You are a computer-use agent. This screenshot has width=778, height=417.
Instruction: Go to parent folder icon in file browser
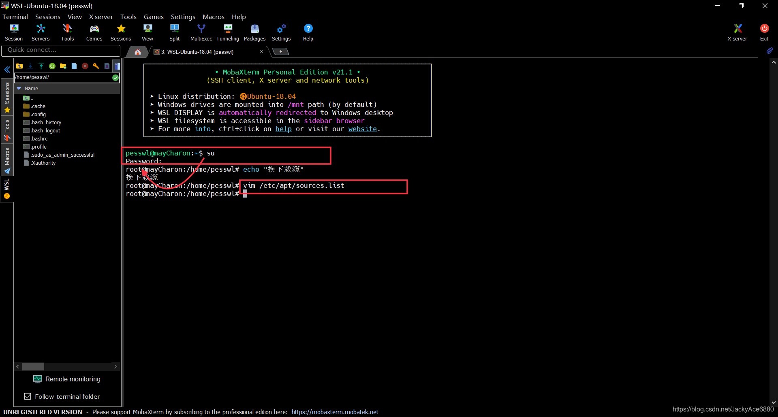[19, 66]
